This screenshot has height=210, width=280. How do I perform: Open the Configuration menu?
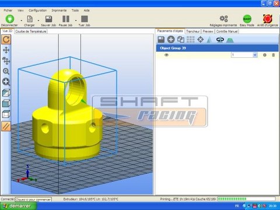point(37,10)
